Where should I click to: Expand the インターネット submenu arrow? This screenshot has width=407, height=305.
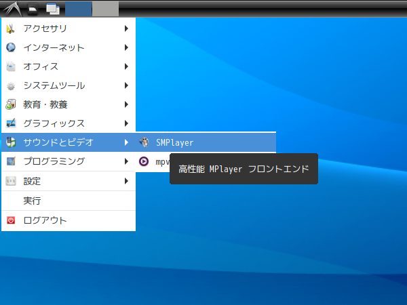point(126,47)
